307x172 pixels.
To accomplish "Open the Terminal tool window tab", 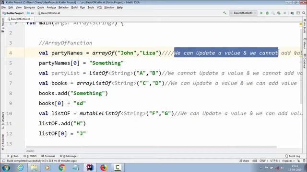I will 48,156.
